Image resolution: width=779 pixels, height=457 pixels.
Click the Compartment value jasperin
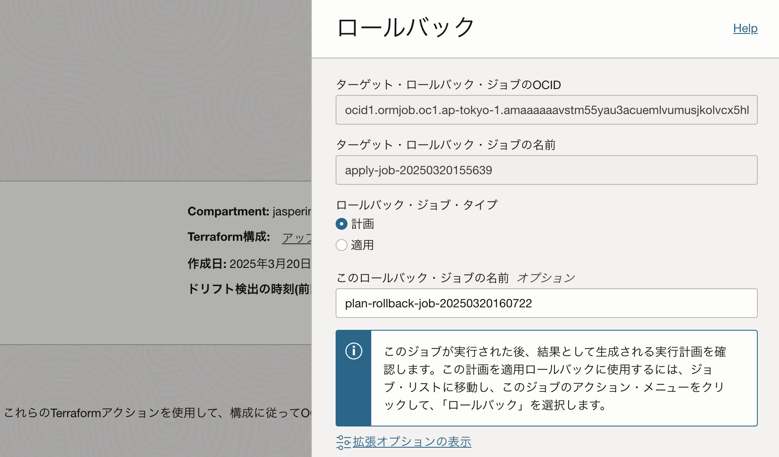293,211
